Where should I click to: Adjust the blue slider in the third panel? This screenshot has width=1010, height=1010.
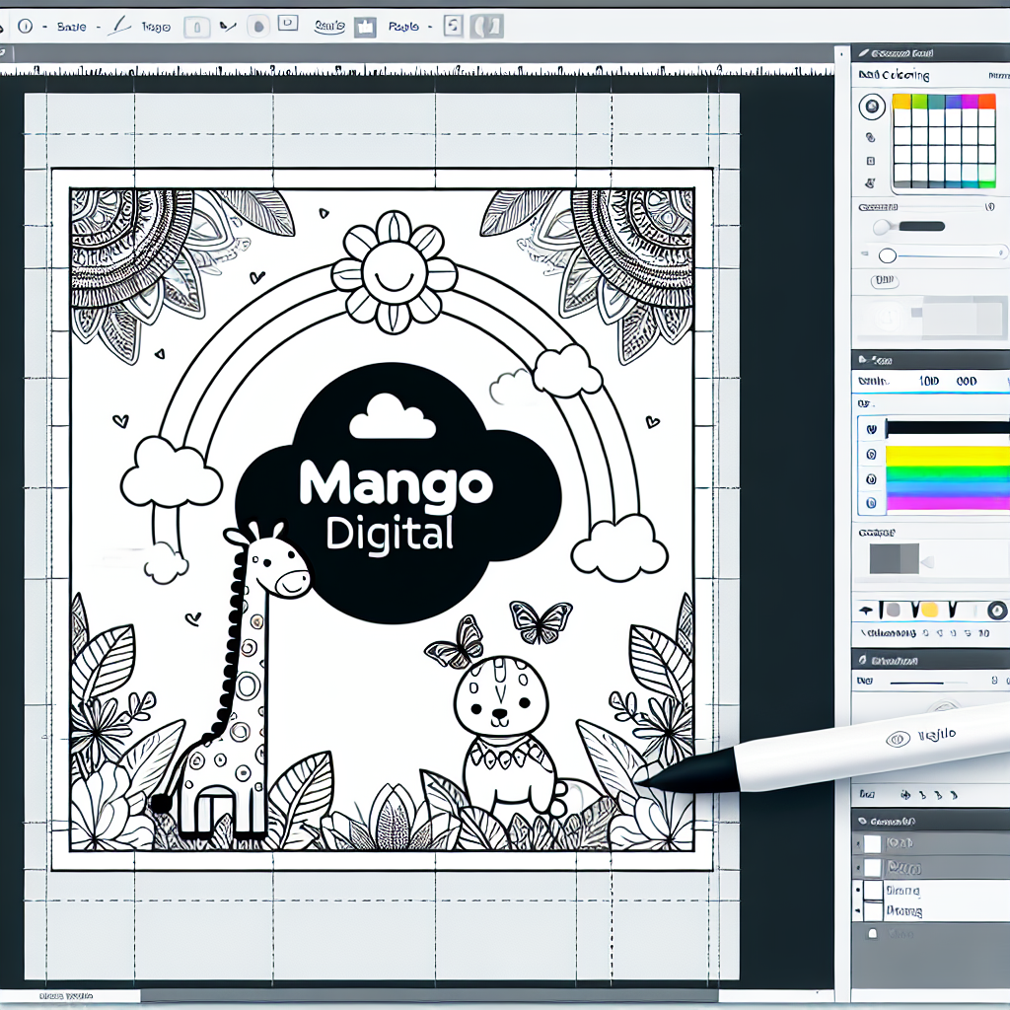[916, 683]
